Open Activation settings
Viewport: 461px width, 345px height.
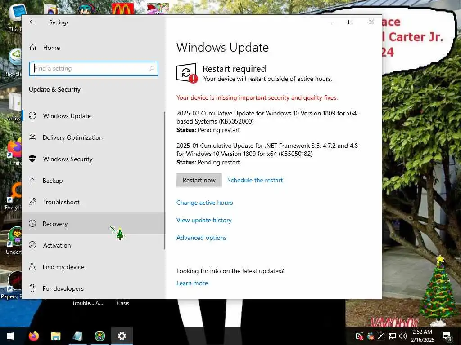pyautogui.click(x=94, y=245)
